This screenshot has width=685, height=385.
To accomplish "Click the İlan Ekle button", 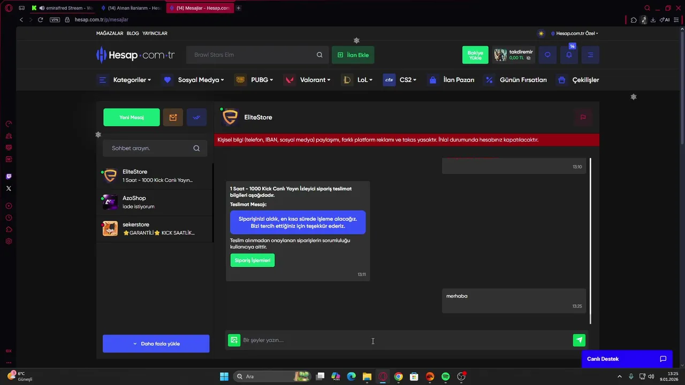I will coord(353,55).
